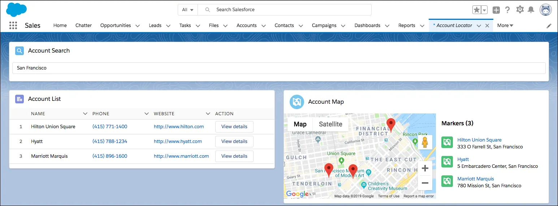Open the Files tab
The width and height of the screenshot is (558, 206).
coord(214,26)
